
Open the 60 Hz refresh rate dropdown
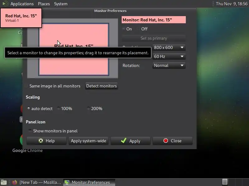pos(169,56)
